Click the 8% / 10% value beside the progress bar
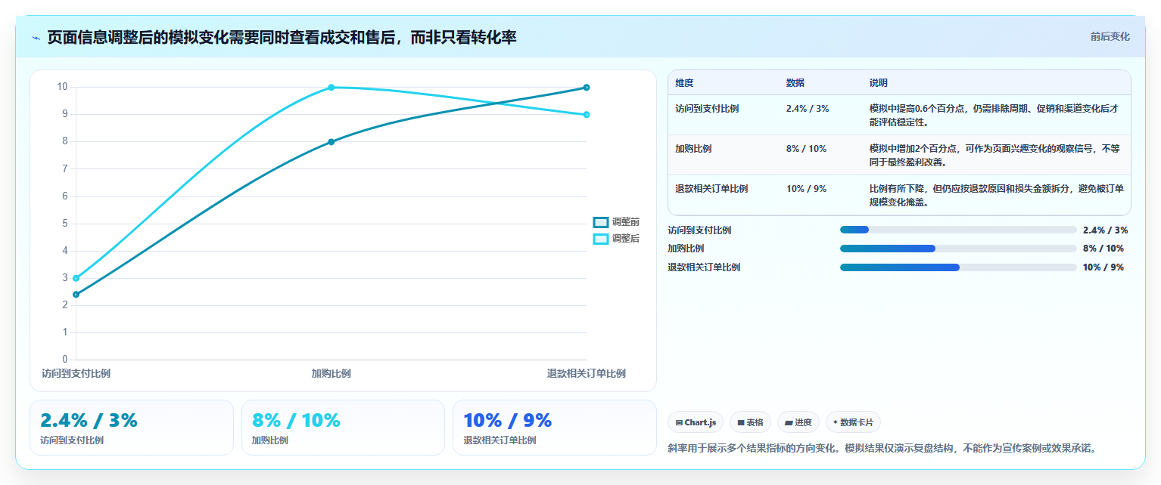 pos(1103,249)
